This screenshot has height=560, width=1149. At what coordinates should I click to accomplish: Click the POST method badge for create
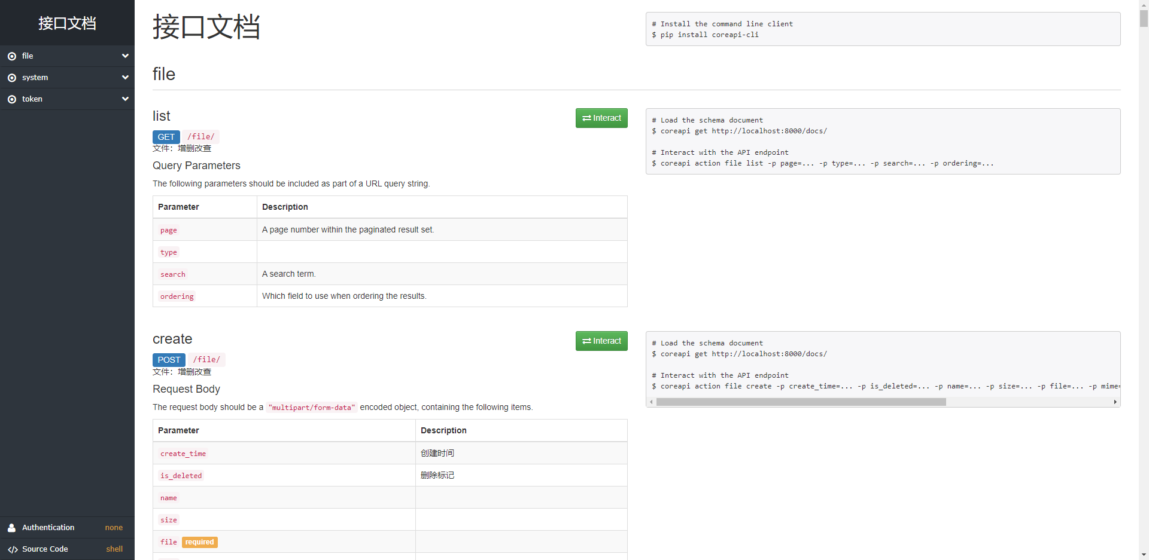169,360
